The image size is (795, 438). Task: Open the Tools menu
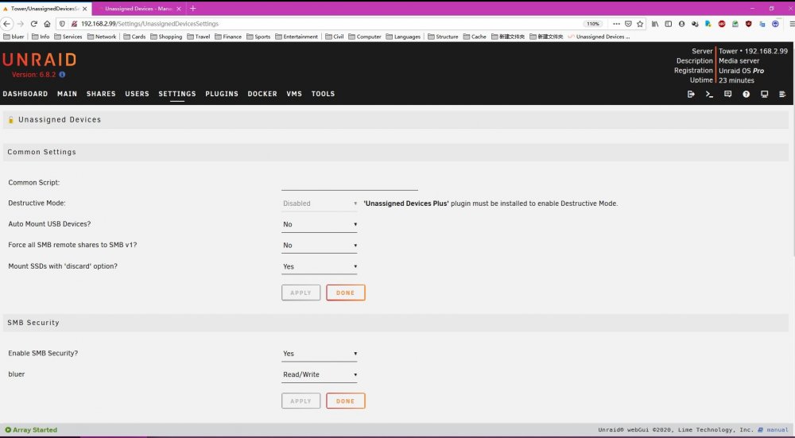click(x=323, y=94)
